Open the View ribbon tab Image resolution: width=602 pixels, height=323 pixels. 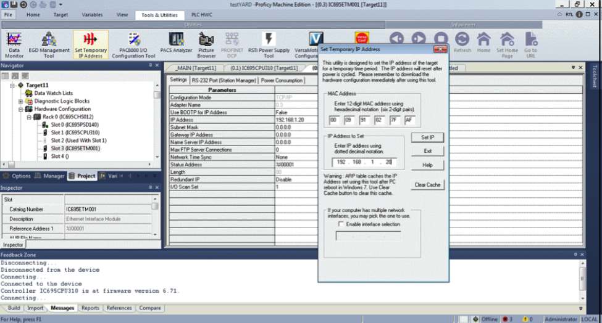click(x=122, y=15)
